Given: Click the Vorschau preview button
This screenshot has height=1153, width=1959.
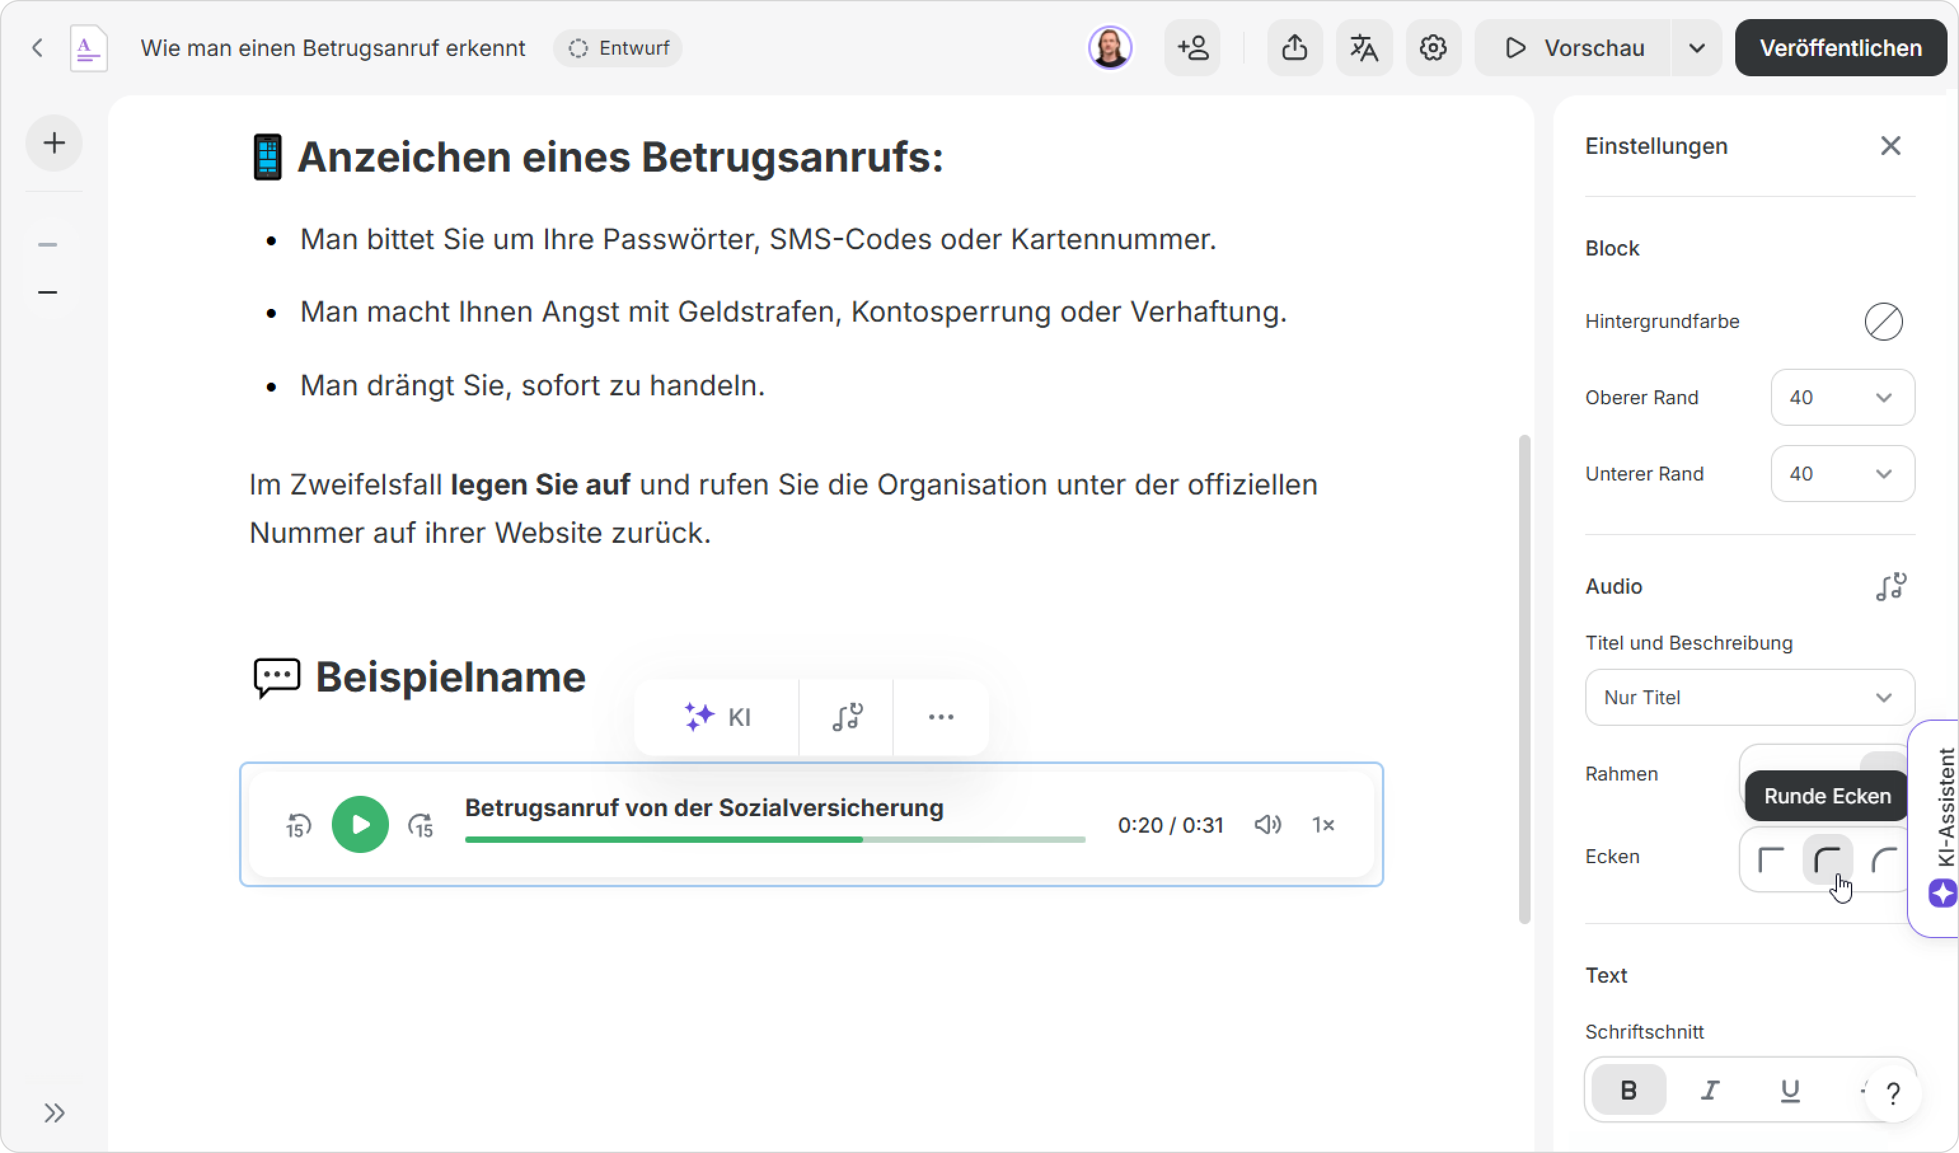Looking at the screenshot, I should pyautogui.click(x=1573, y=48).
